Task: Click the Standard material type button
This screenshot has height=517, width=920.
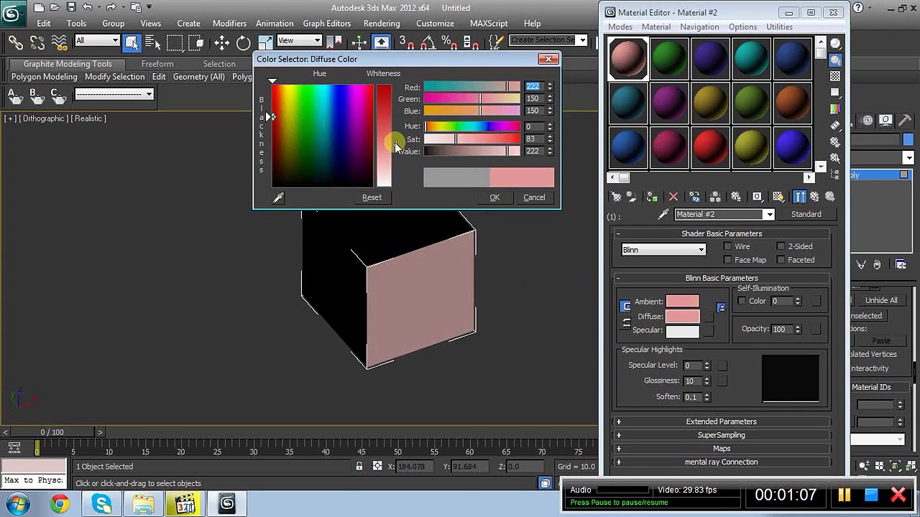Action: point(806,214)
